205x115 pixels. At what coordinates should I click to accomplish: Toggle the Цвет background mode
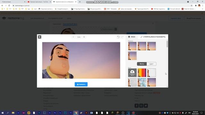(152, 64)
